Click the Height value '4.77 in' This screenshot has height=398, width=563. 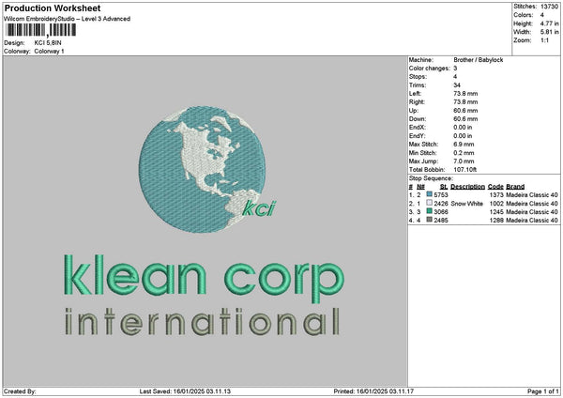click(x=549, y=23)
